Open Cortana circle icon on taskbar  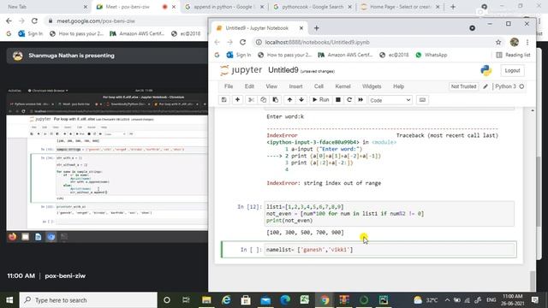pyautogui.click(x=167, y=300)
